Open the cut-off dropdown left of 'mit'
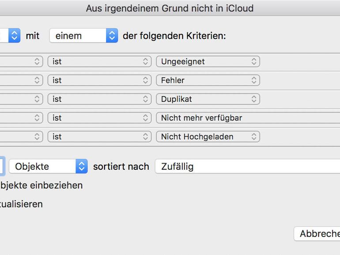 click(10, 36)
